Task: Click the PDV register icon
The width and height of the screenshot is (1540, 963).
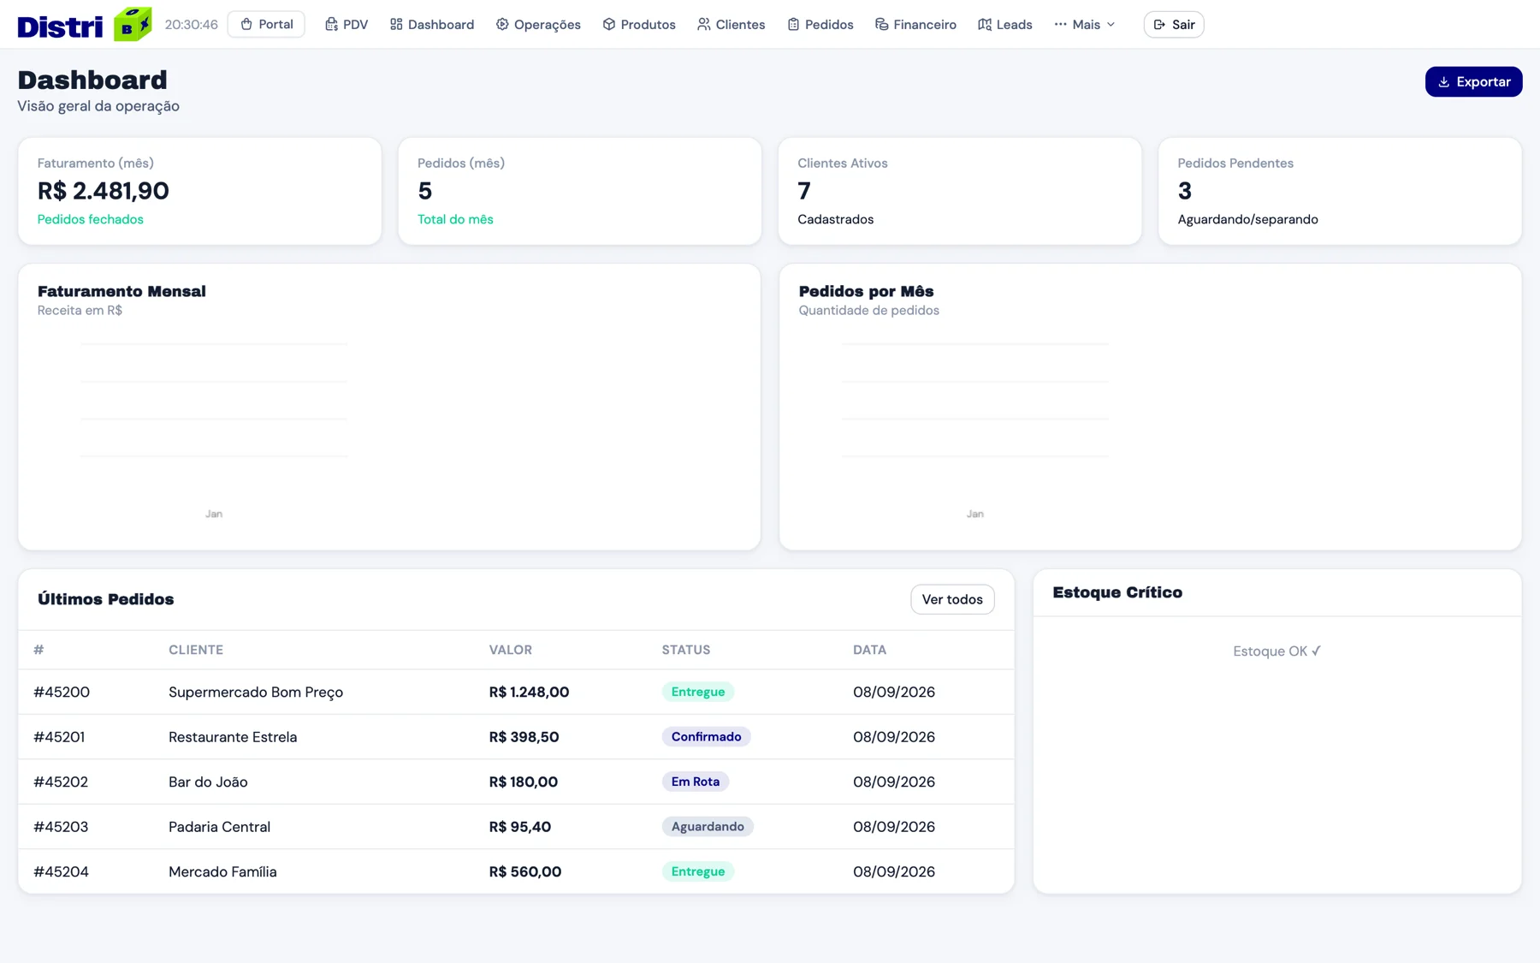Action: coord(331,24)
